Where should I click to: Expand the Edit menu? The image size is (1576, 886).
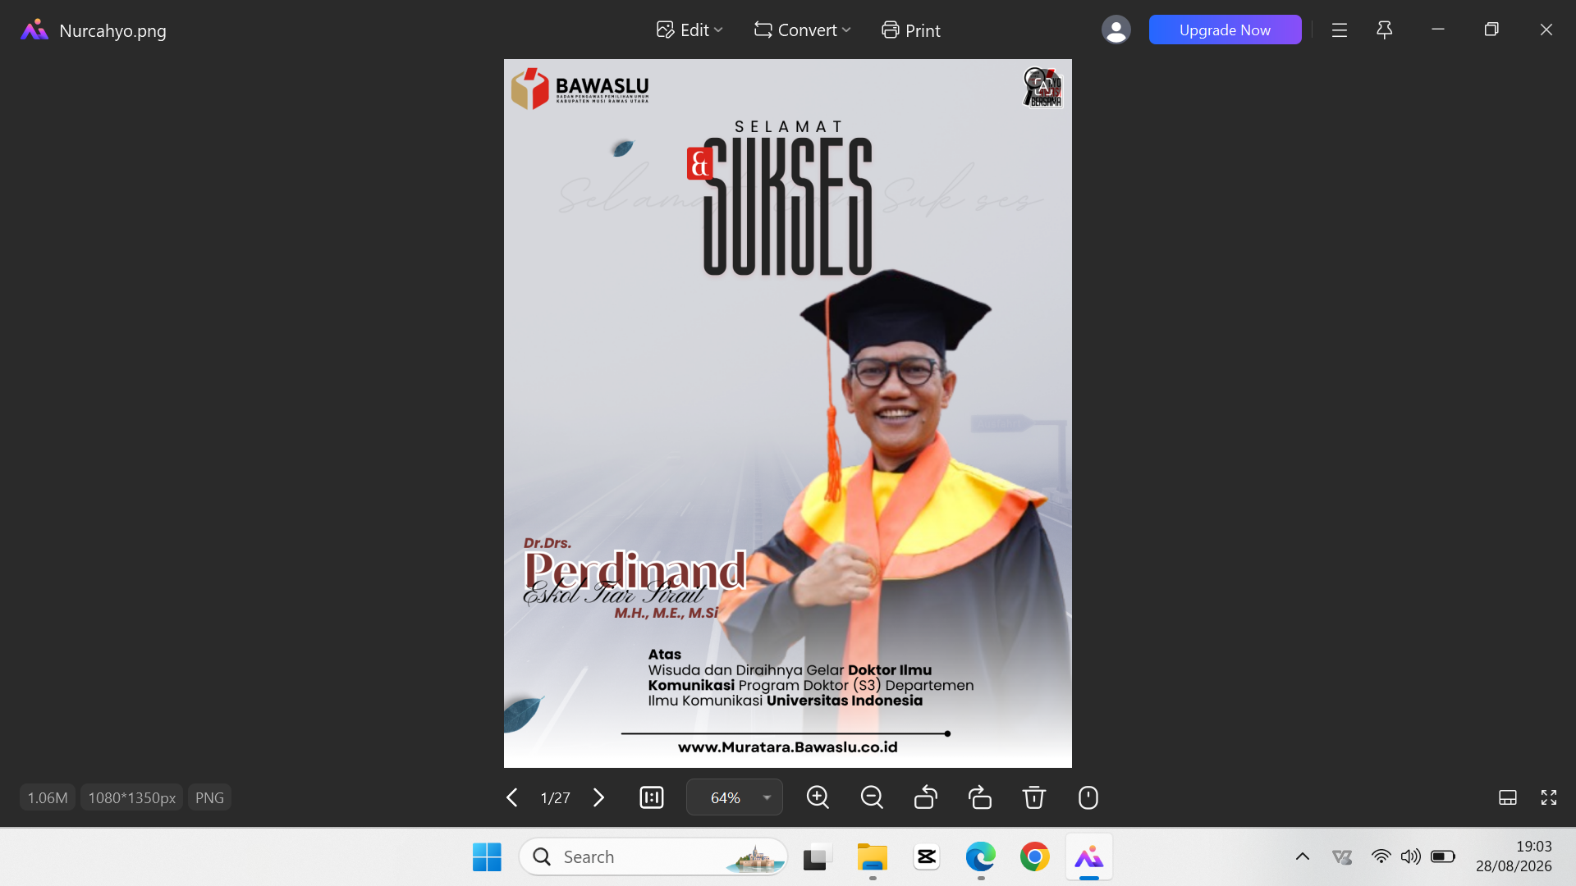click(x=689, y=30)
